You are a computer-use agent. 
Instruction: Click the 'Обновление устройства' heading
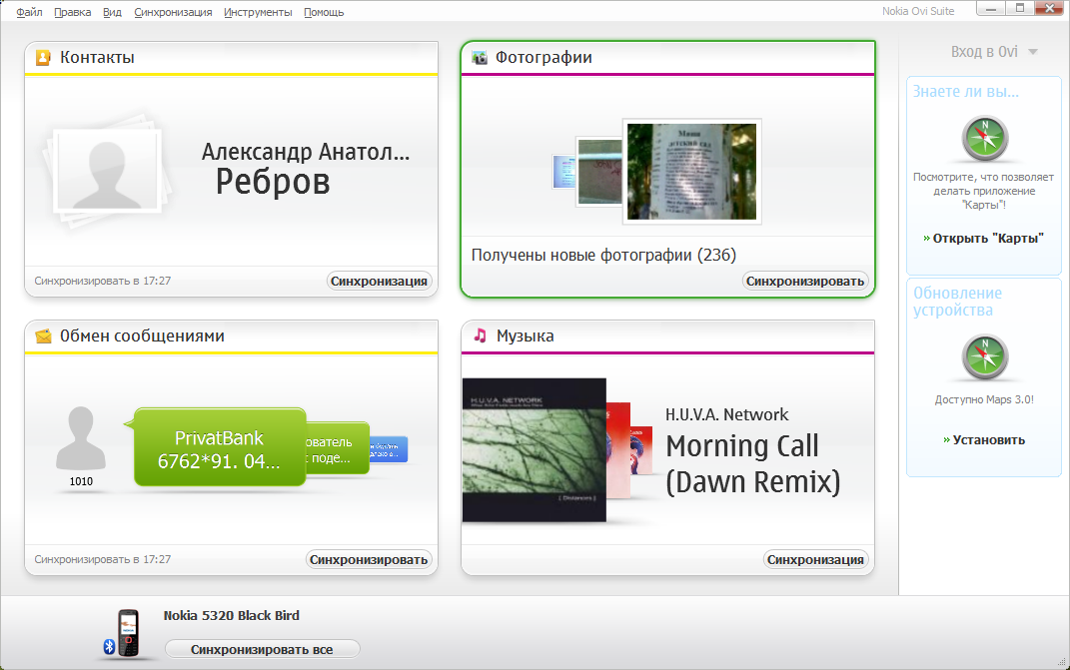pyautogui.click(x=957, y=302)
